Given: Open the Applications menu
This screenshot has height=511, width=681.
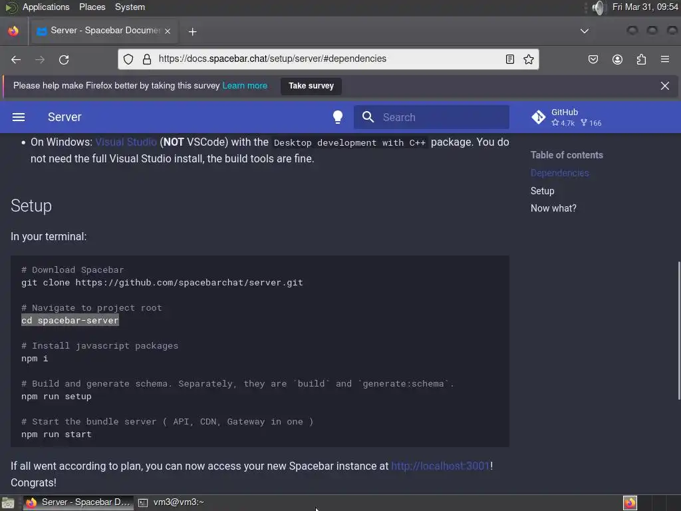Looking at the screenshot, I should (46, 7).
